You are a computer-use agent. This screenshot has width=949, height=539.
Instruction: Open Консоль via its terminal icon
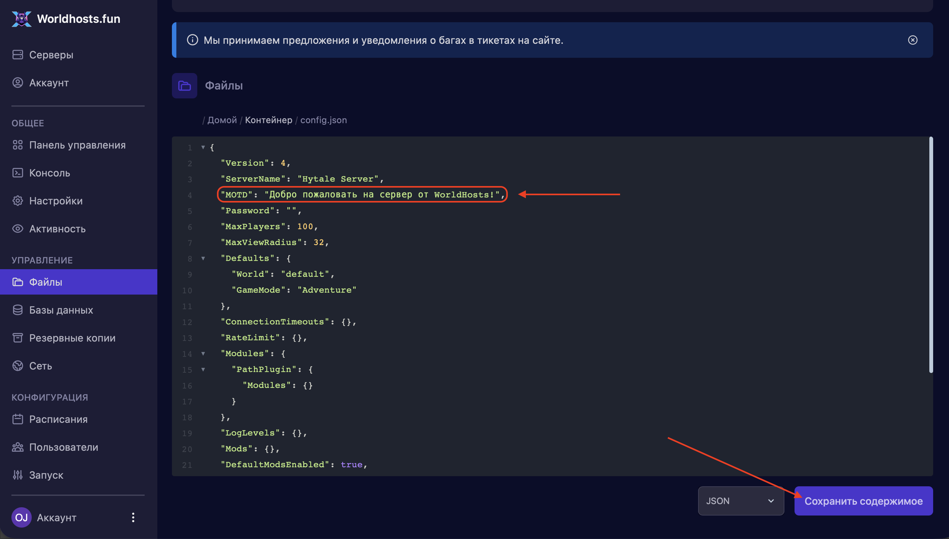[17, 173]
